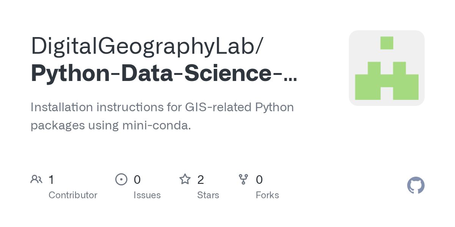
Task: Select the 'Stars' label text
Action: click(x=208, y=195)
